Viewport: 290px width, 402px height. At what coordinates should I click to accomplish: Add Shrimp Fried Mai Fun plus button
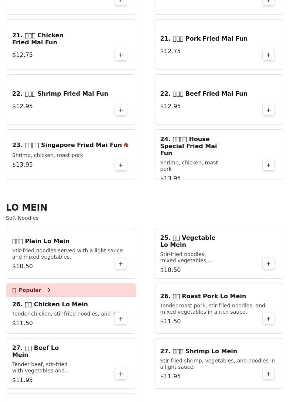tap(121, 110)
